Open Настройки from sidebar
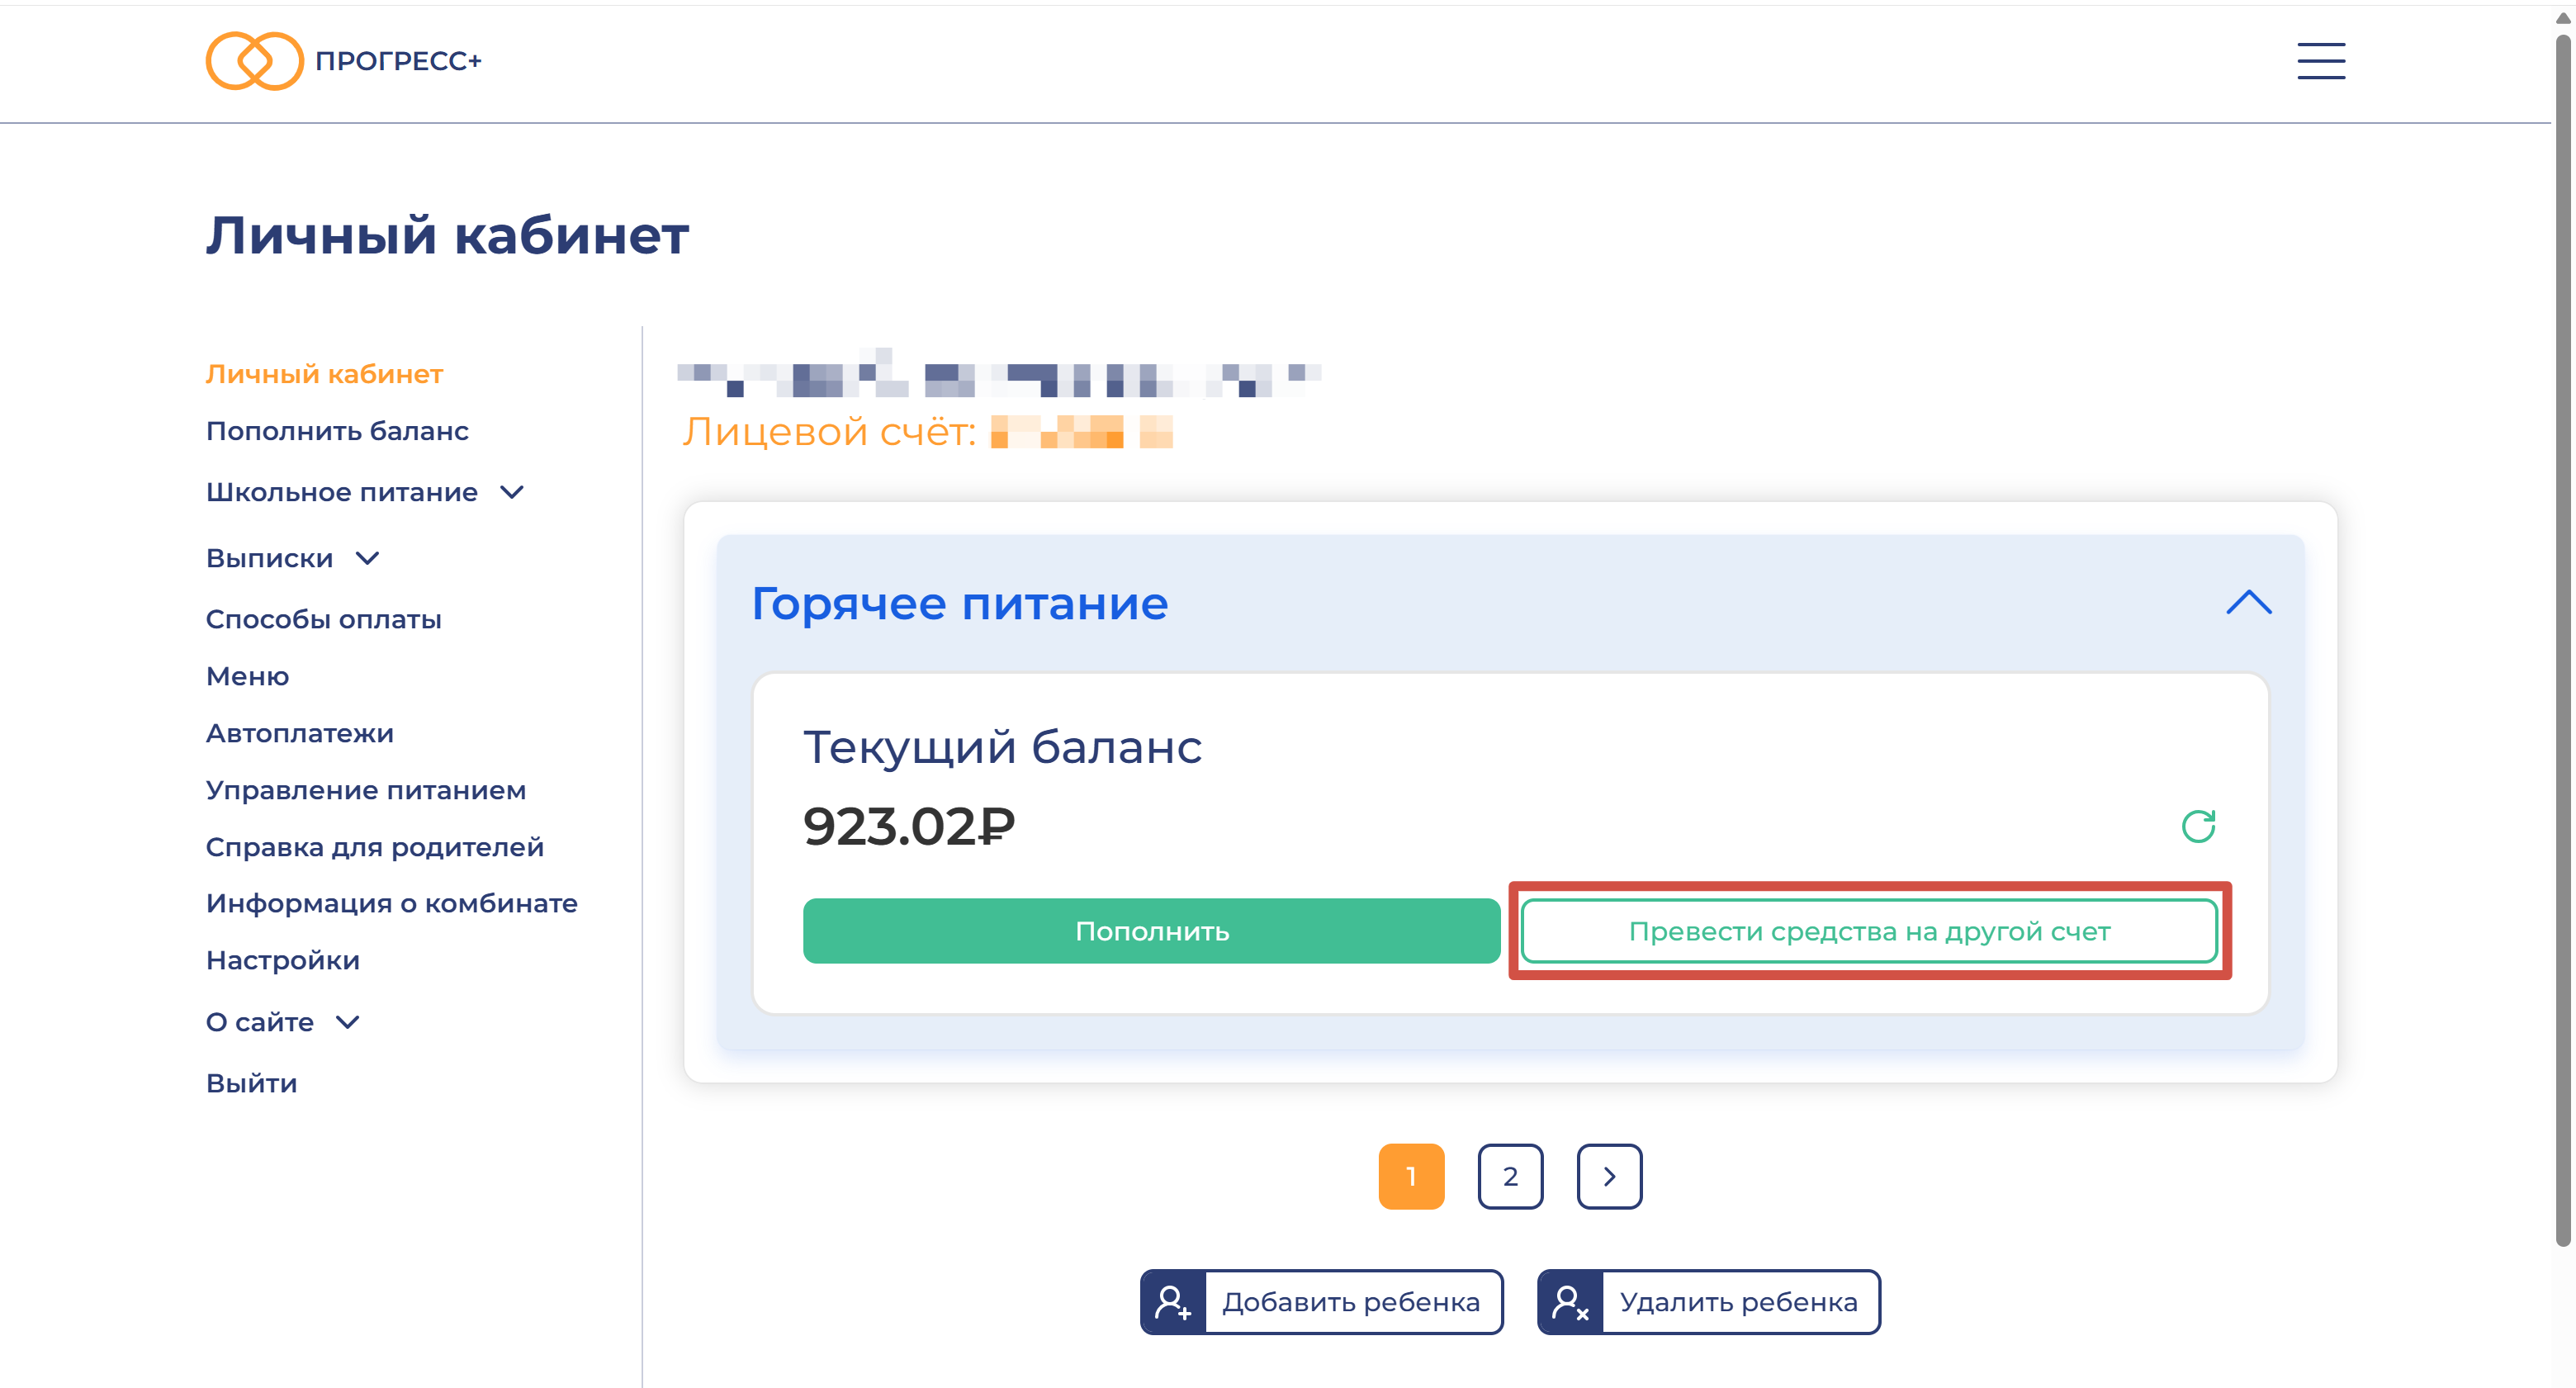Screen dimensions: 2576x1388 pyautogui.click(x=282, y=960)
